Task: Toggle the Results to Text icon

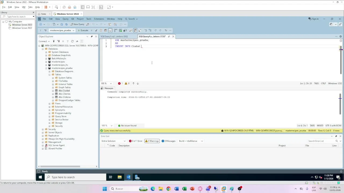Action: (131, 30)
